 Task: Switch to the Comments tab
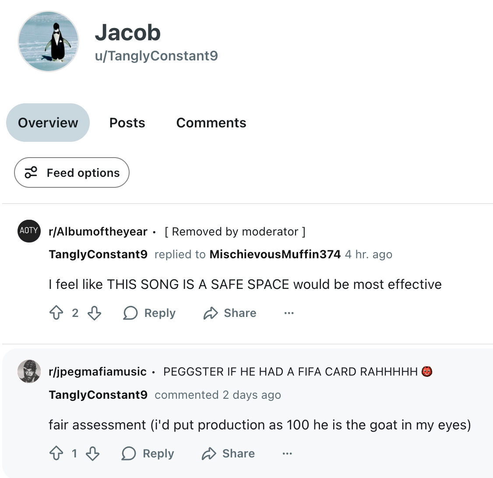(211, 123)
